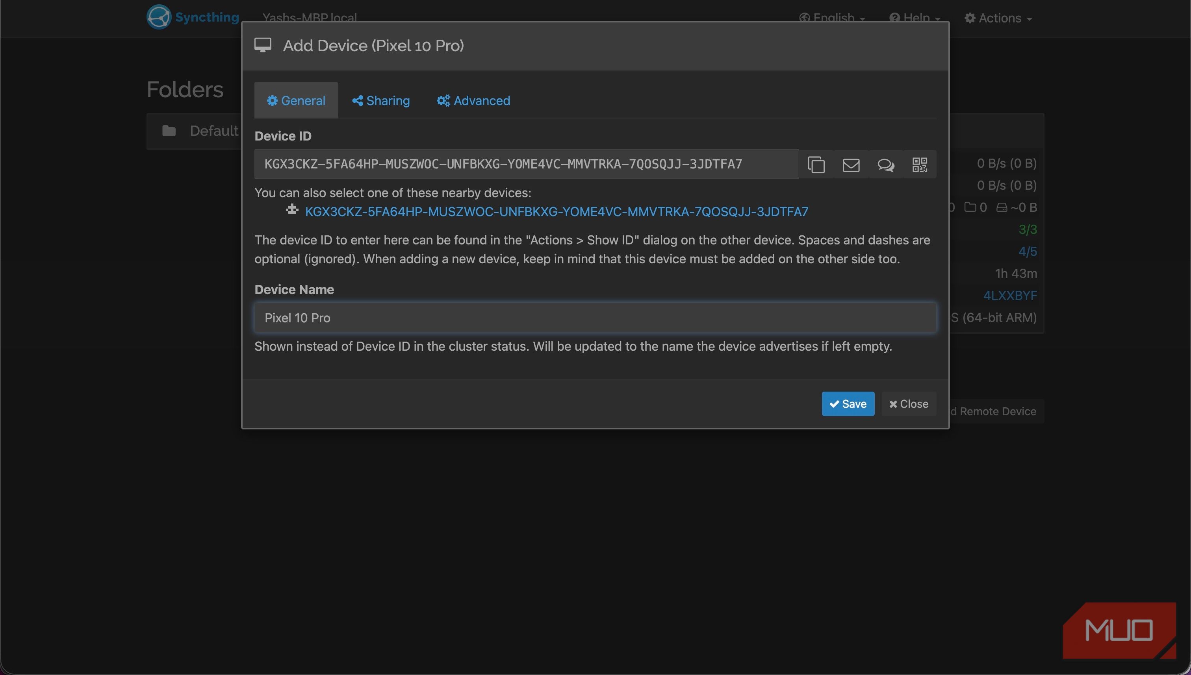Viewport: 1191px width, 675px height.
Task: Share Device ID by email icon
Action: (x=851, y=165)
